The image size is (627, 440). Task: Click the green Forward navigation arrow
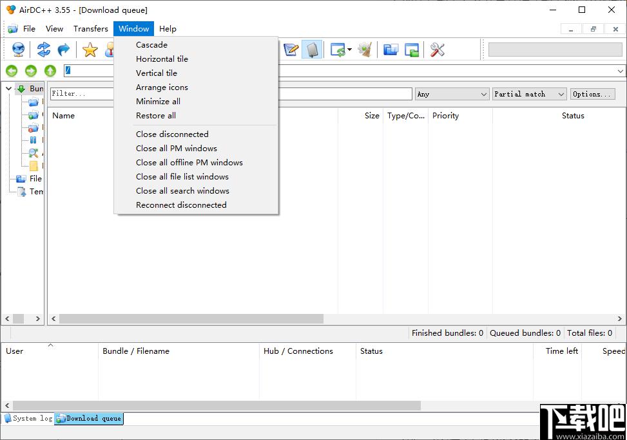click(x=31, y=71)
